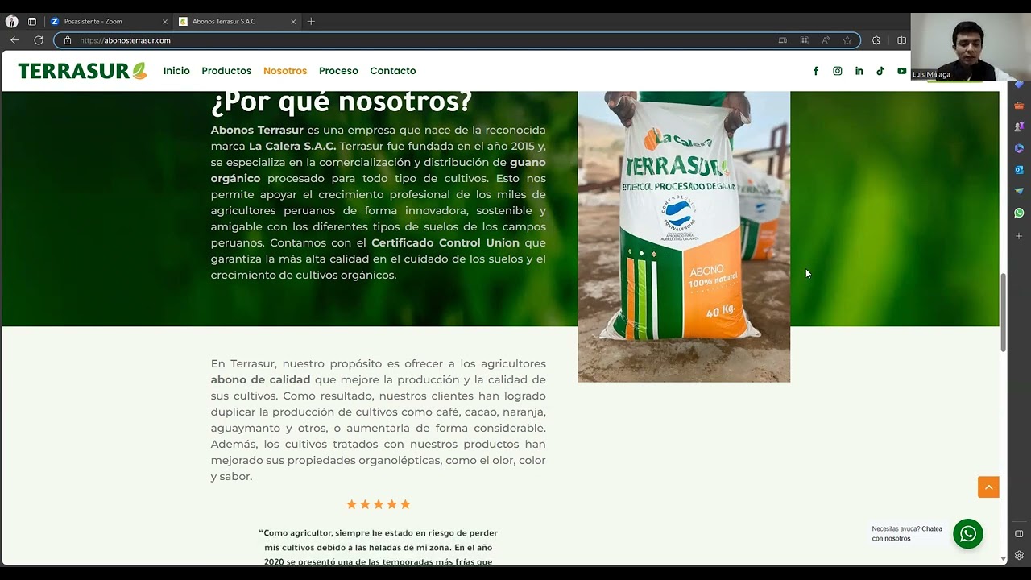Open WhatsApp in the Edge sidebar
This screenshot has height=580, width=1031.
[1019, 213]
